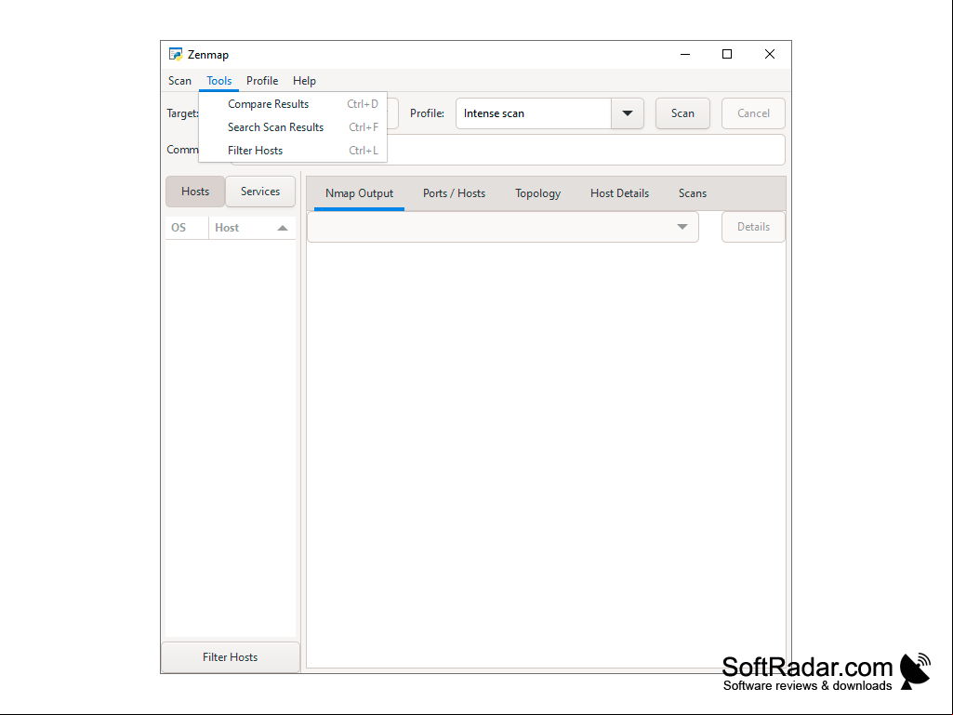The image size is (953, 715).
Task: Click the Intense scan profile field
Action: tap(534, 113)
